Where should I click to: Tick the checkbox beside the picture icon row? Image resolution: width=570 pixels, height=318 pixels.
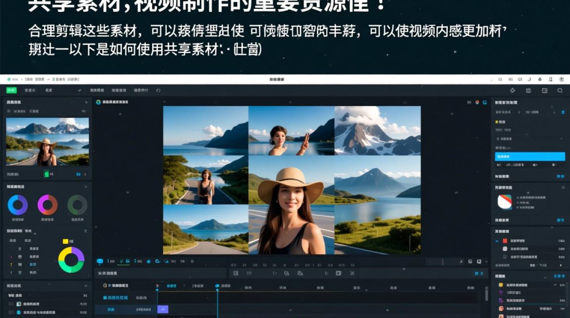pos(11,304)
